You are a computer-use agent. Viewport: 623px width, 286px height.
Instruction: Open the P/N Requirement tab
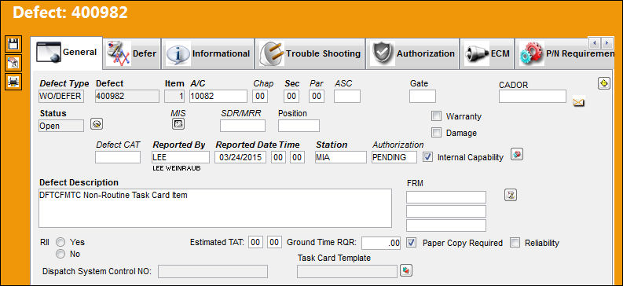(564, 53)
